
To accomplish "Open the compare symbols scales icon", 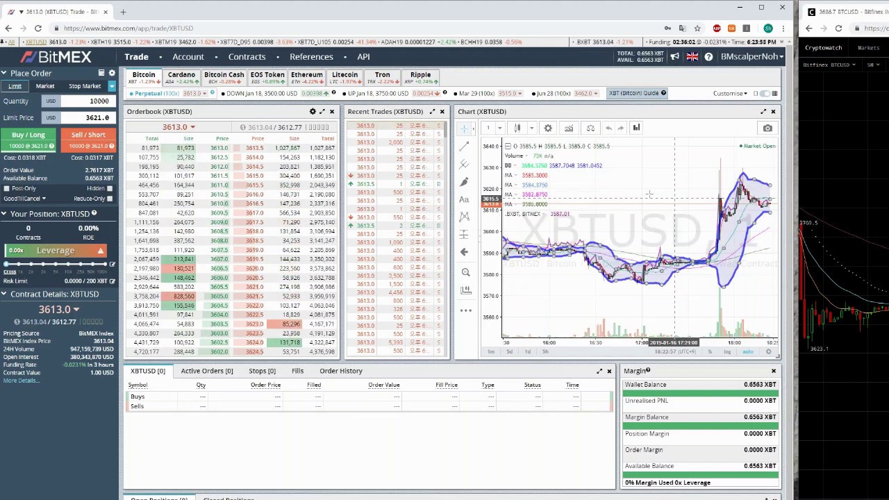I will click(590, 128).
